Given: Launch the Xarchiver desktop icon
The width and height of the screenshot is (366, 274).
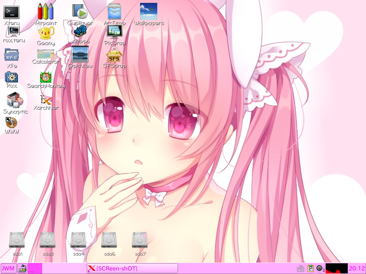Looking at the screenshot, I should coord(46,100).
